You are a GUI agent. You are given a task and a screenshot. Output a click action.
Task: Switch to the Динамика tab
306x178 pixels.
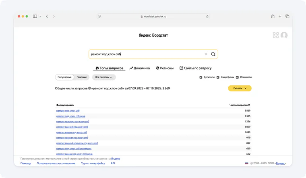click(140, 68)
